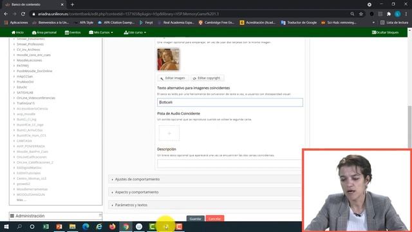The height and width of the screenshot is (232, 412).
Task: Open the Inicio home link
Action: point(17,32)
